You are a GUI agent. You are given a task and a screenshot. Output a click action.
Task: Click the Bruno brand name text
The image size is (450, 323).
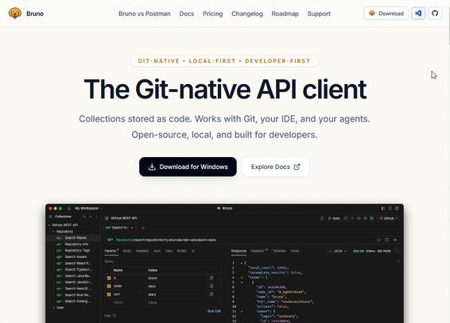click(x=35, y=13)
